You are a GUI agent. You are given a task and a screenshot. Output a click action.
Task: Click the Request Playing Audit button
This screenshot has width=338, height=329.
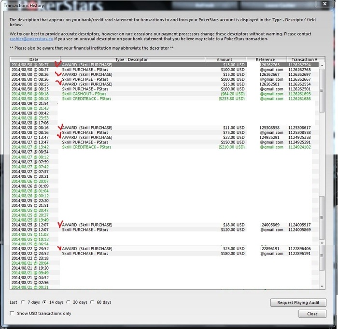(298, 302)
